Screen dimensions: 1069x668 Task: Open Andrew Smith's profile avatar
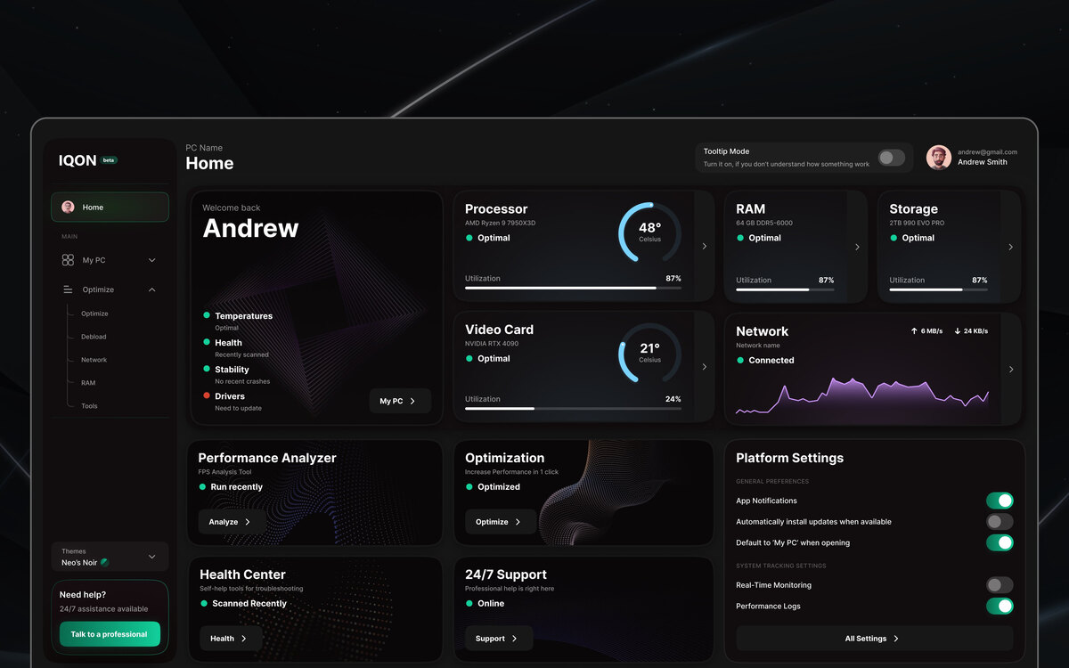tap(938, 158)
